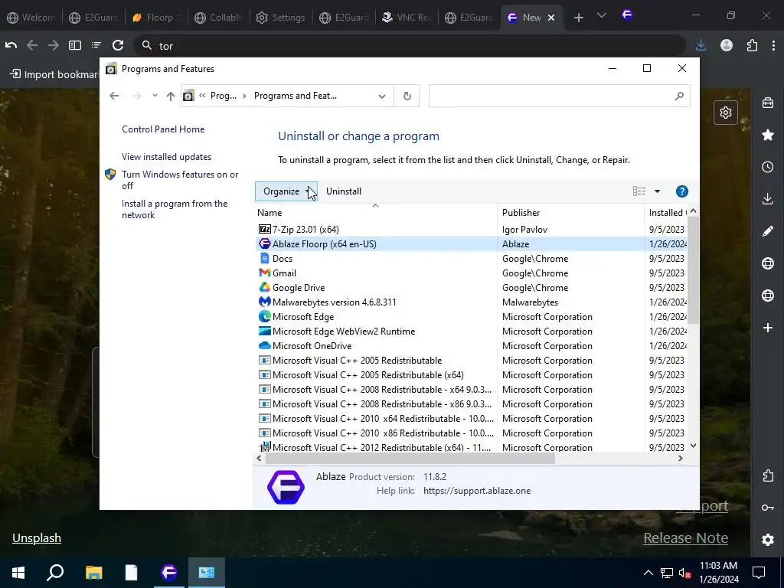Switch to the Floorp browser tab
Image resolution: width=784 pixels, height=588 pixels.
coord(156,18)
